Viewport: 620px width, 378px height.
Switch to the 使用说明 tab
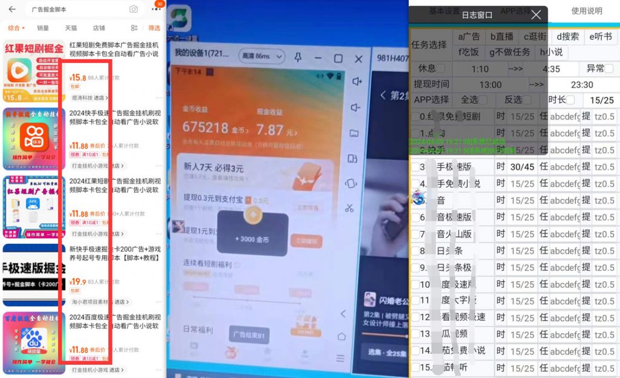[586, 11]
